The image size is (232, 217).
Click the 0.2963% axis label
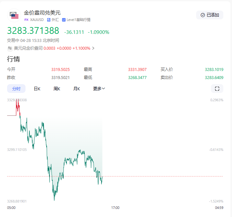click(217, 100)
